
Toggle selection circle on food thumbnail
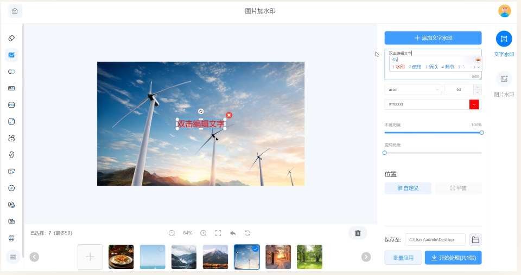coord(130,249)
